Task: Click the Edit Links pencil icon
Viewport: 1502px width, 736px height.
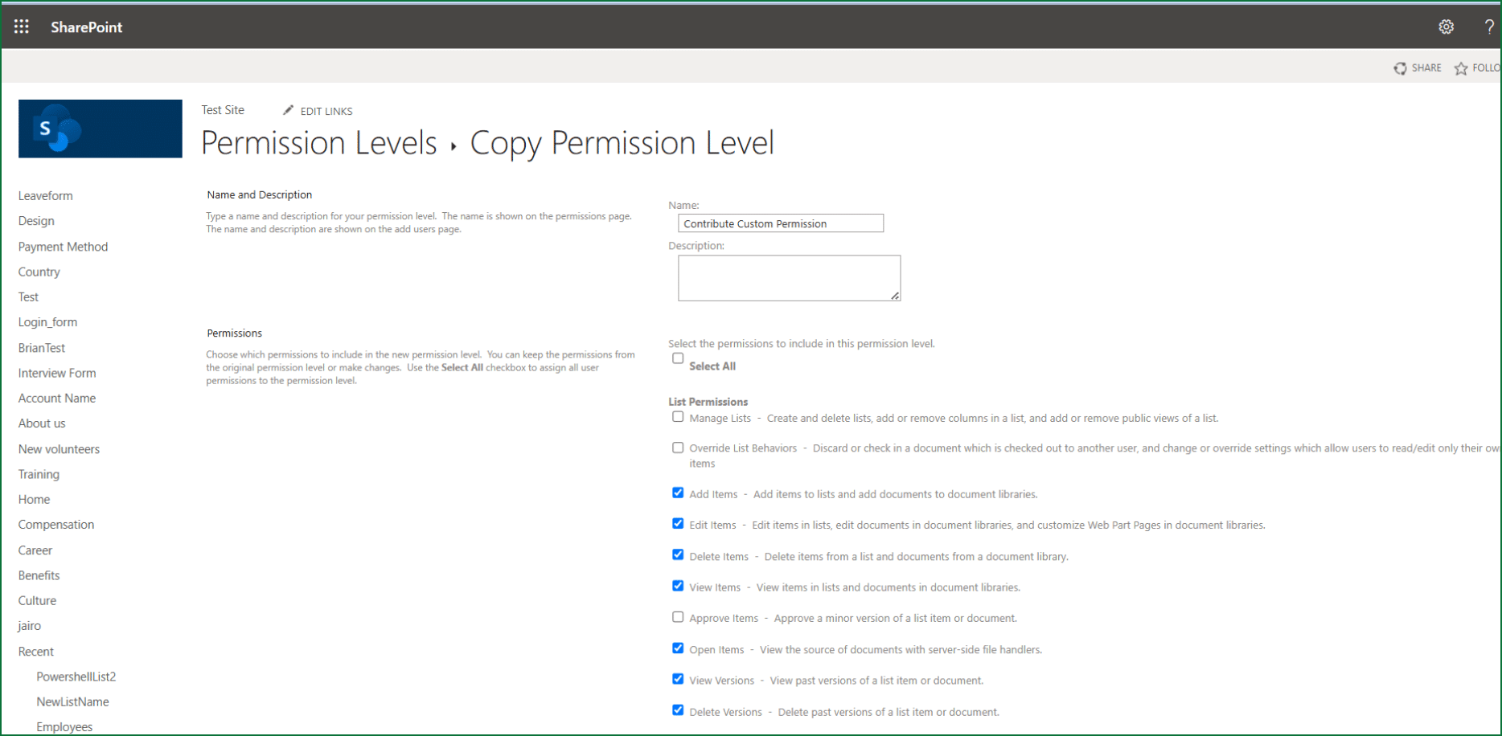Action: [x=289, y=110]
